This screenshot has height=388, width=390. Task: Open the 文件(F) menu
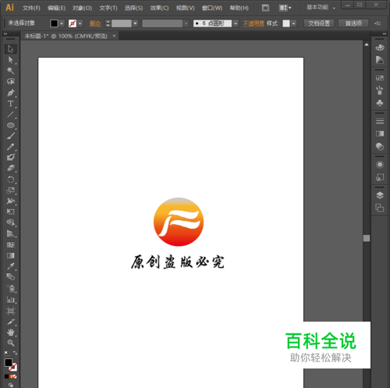(31, 8)
